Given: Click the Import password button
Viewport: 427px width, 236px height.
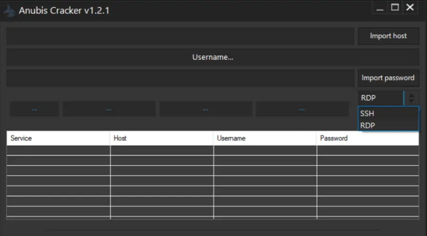Looking at the screenshot, I should (388, 78).
